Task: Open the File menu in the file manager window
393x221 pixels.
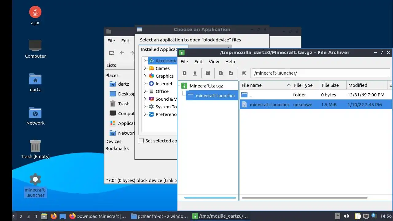Action: pyautogui.click(x=111, y=41)
